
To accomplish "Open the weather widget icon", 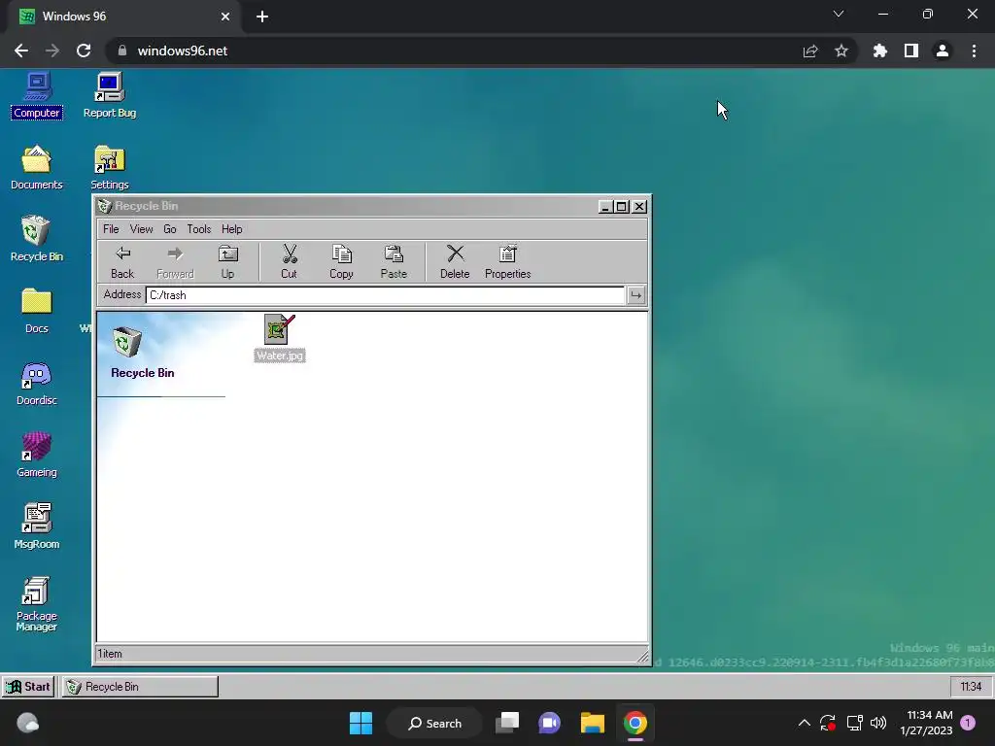I will click(x=27, y=723).
